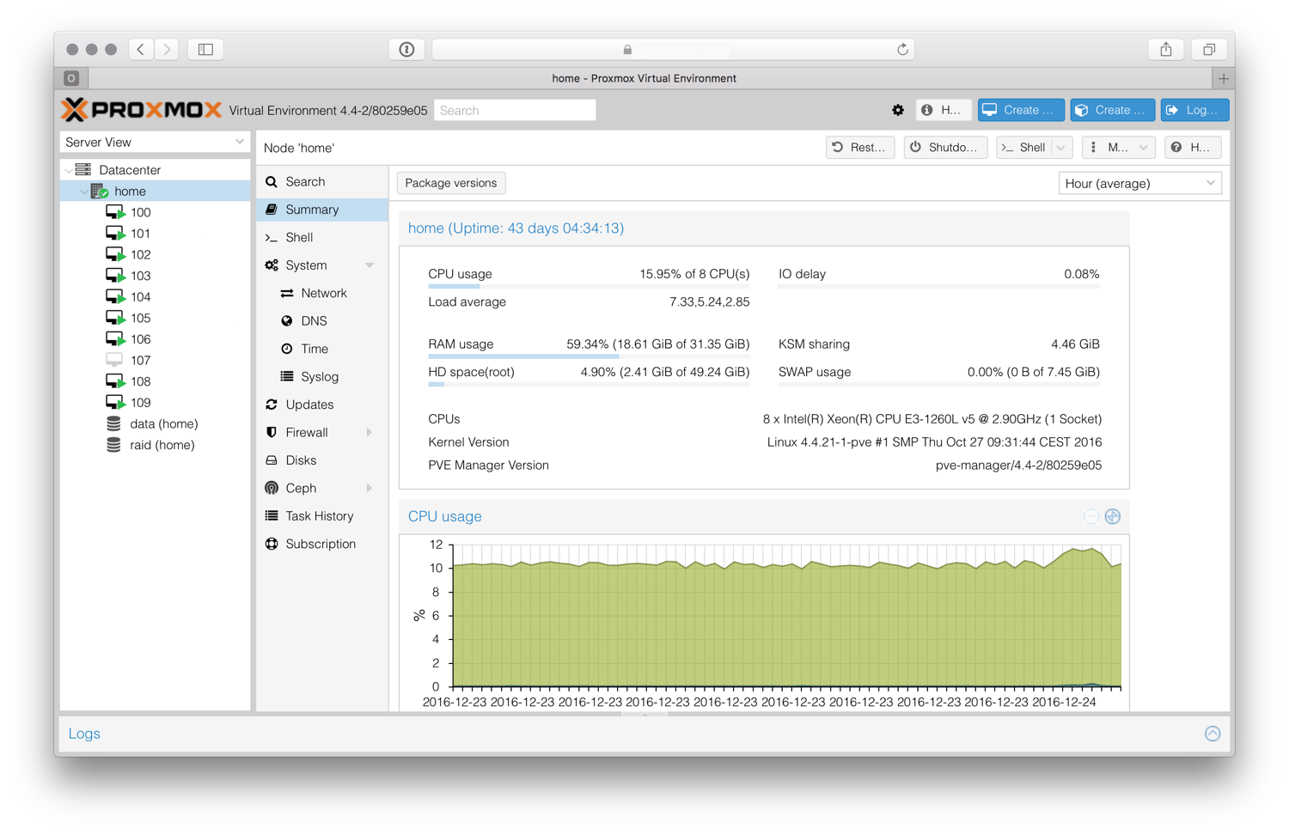Select VM 108 icon in tree
The width and height of the screenshot is (1289, 834).
(115, 381)
